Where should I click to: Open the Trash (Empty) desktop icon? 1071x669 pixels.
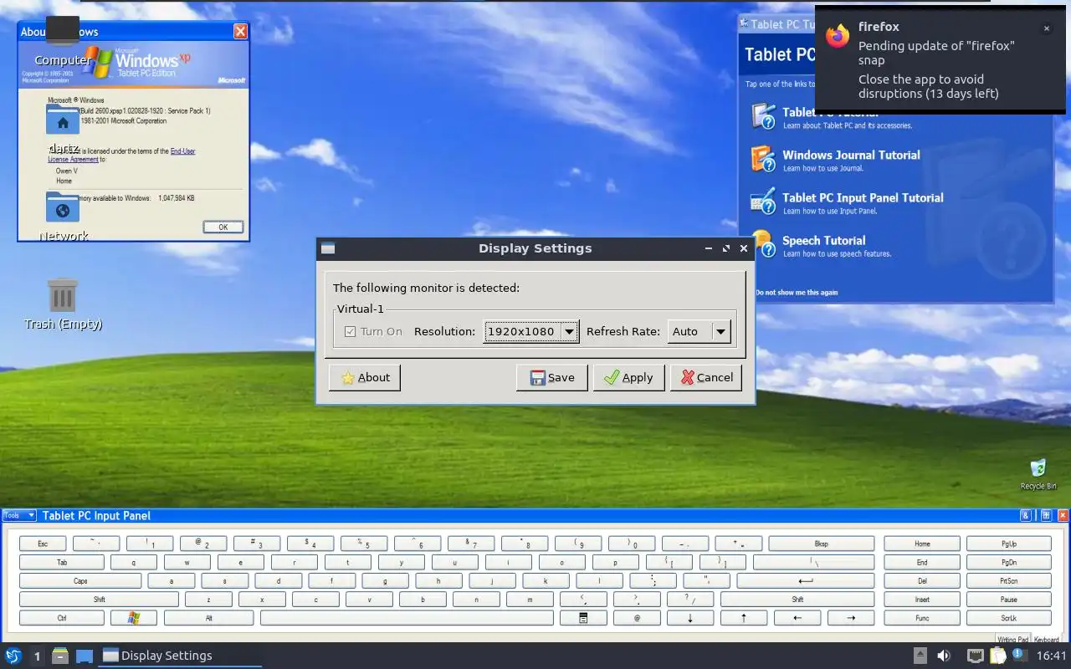63,296
